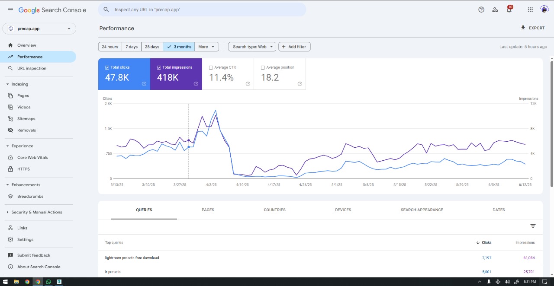
Task: Show hidden system tray icons
Action: tap(479, 282)
